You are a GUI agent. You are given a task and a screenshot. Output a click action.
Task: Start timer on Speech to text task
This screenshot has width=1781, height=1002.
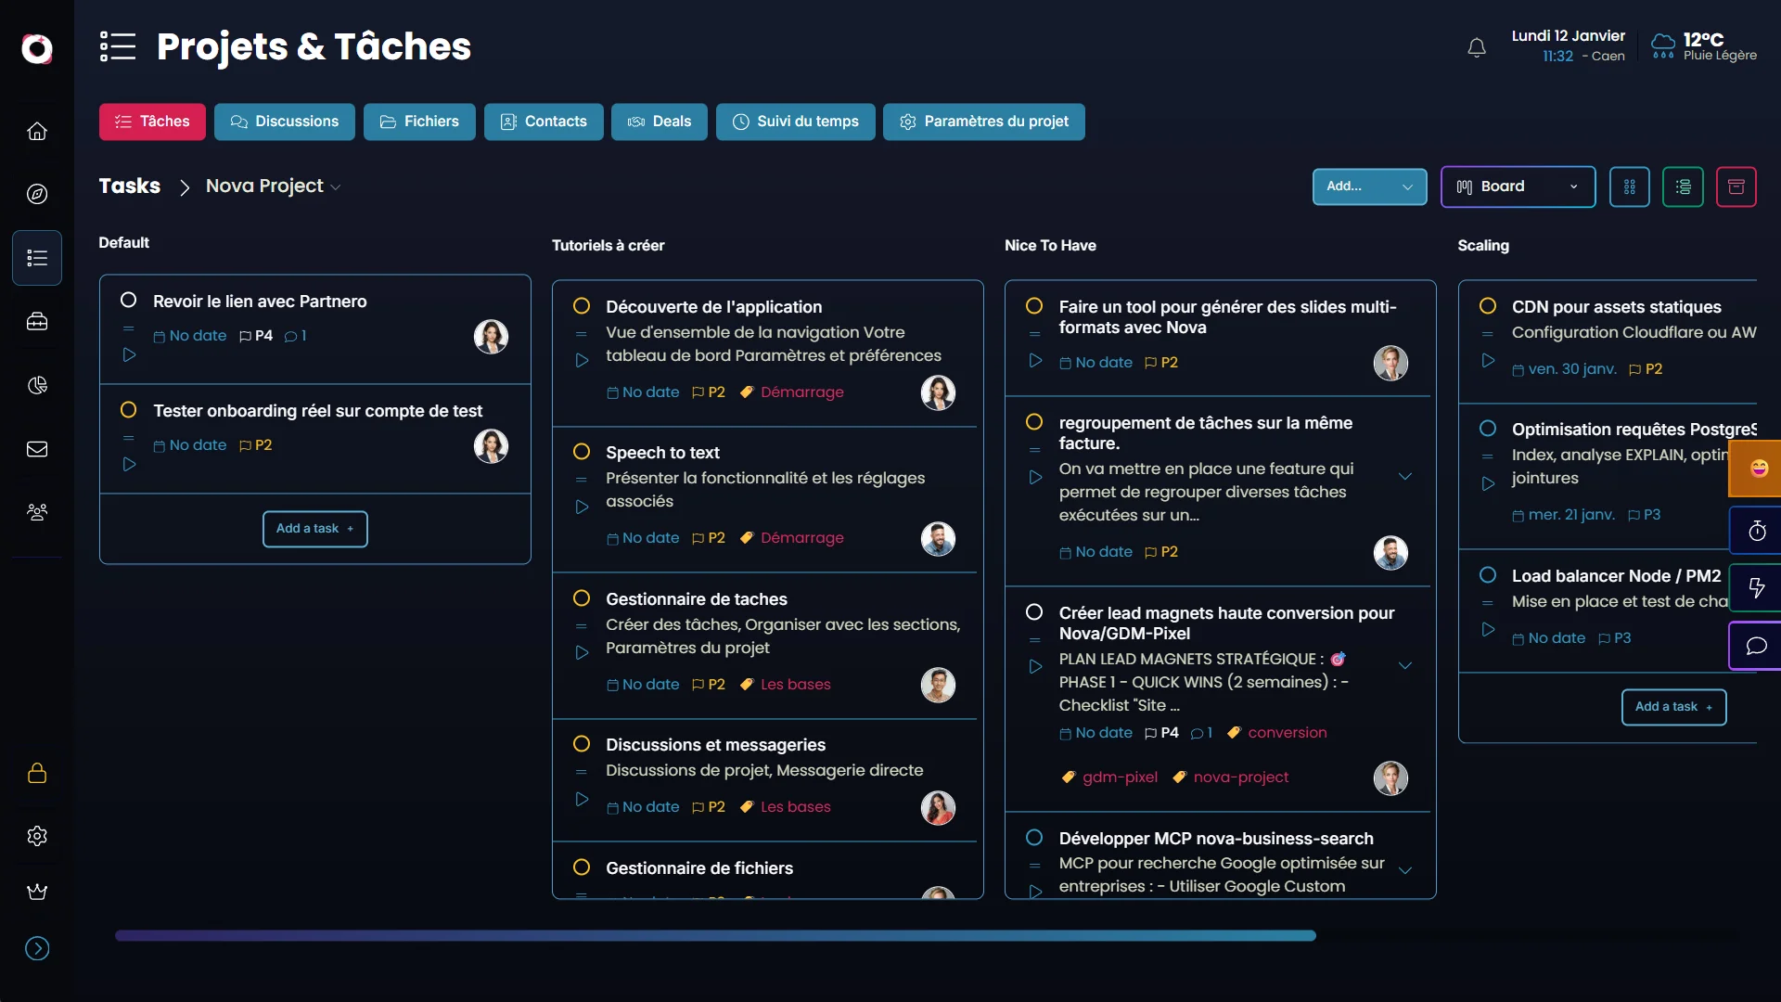click(x=582, y=507)
